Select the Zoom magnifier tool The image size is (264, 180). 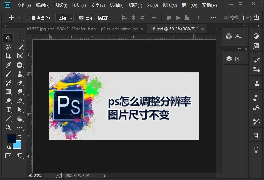(x=8, y=128)
